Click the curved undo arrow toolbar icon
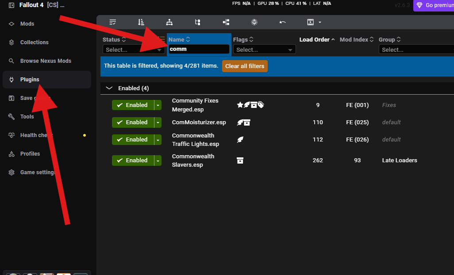The image size is (454, 275). point(283,22)
